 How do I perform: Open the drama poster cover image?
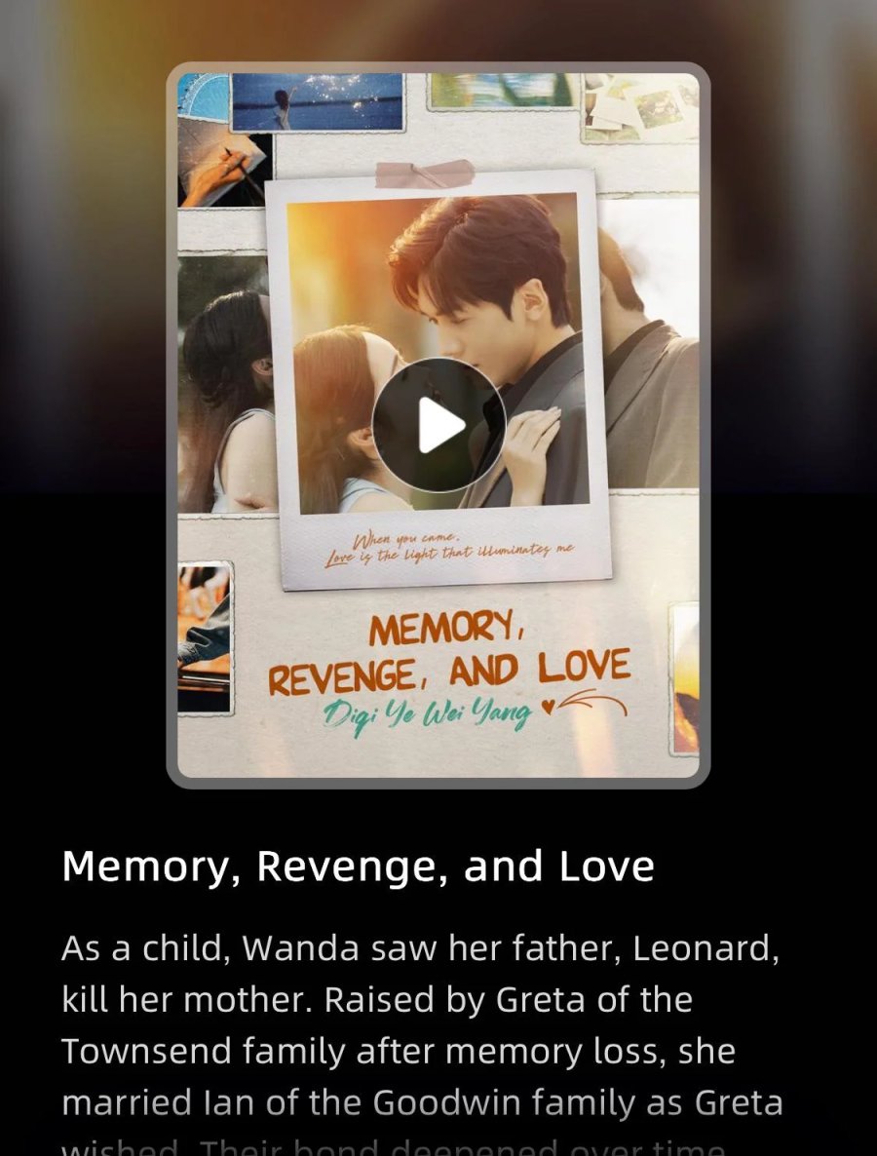[x=438, y=425]
